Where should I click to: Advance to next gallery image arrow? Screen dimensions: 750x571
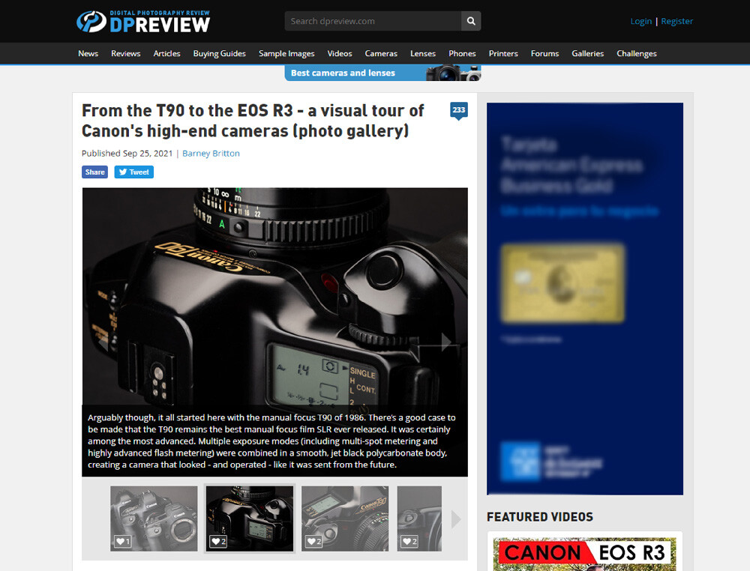point(445,343)
